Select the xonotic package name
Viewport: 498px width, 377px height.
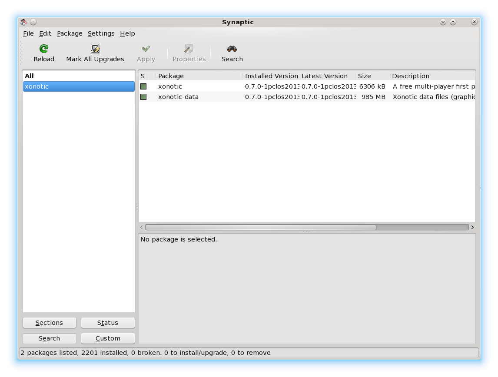[170, 86]
